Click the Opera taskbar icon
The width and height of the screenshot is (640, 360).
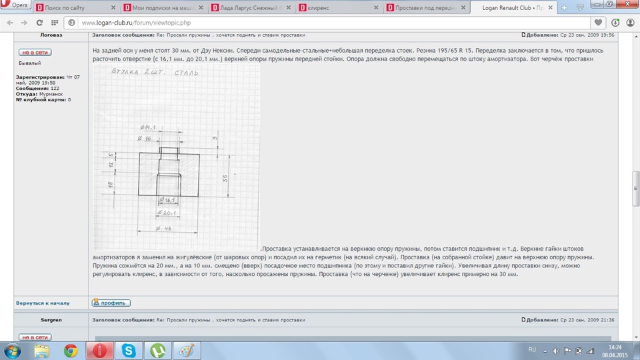[x=99, y=351]
